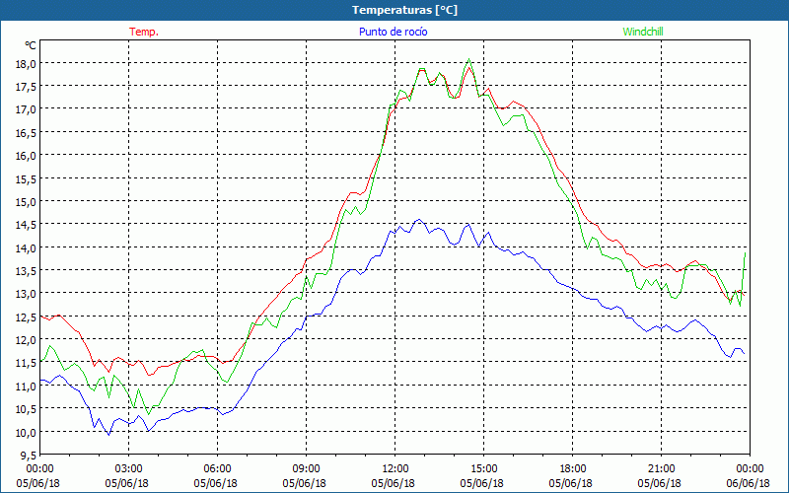The height and width of the screenshot is (493, 789).
Task: Click the 21:00 time label
Action: [x=661, y=469]
